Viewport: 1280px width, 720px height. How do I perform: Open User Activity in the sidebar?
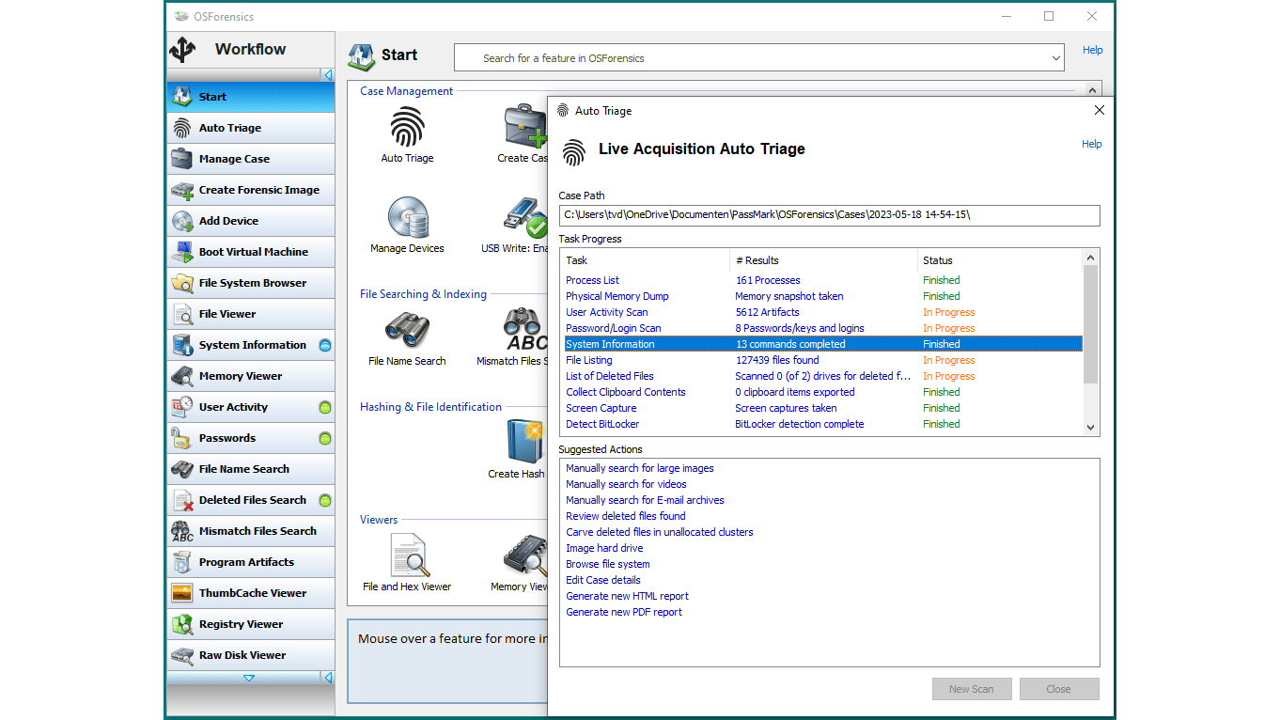click(251, 407)
